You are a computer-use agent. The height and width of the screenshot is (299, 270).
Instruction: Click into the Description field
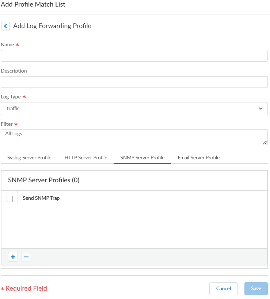134,82
